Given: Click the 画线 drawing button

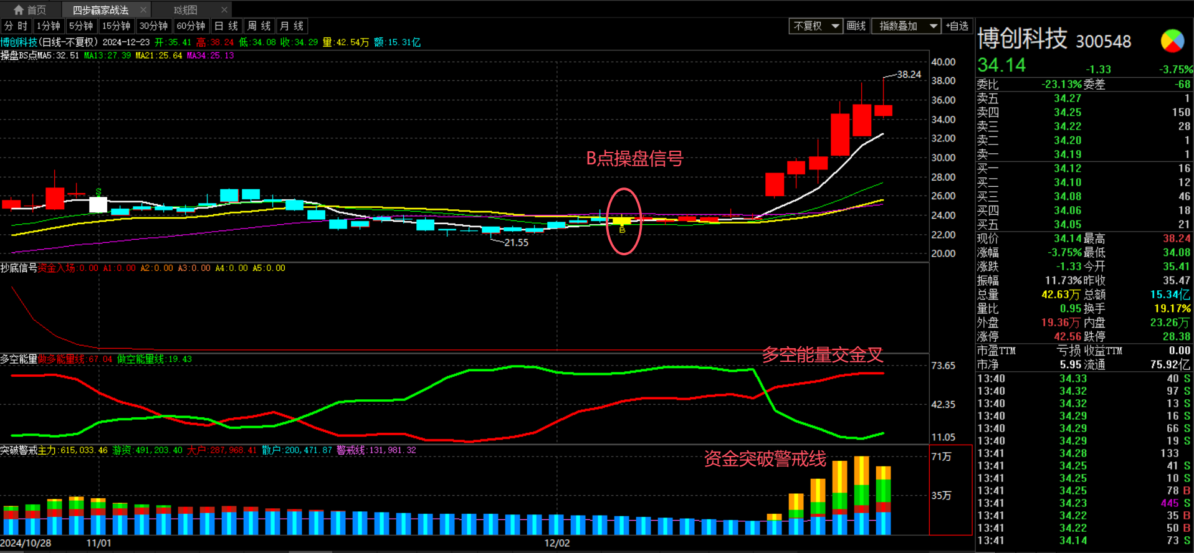Looking at the screenshot, I should click(x=856, y=26).
